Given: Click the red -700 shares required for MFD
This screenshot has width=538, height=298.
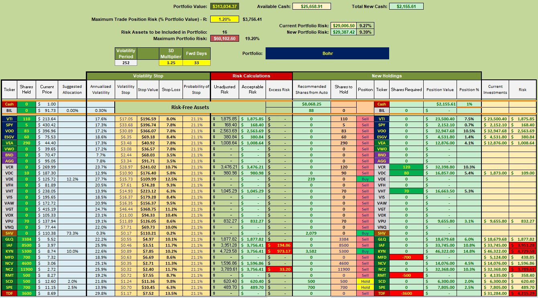Looking at the screenshot, I should [406, 257].
